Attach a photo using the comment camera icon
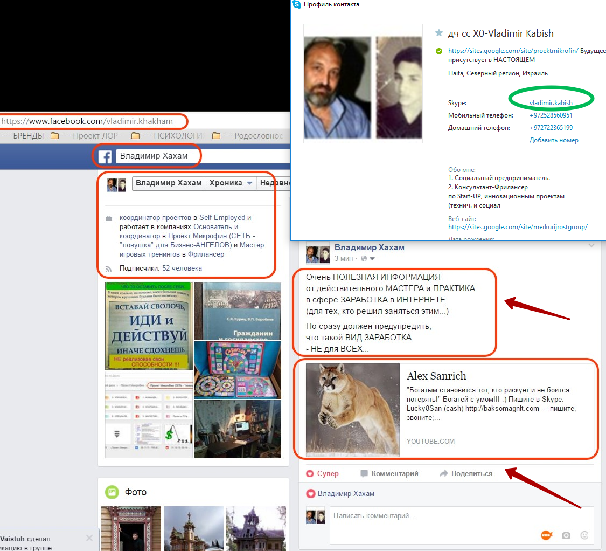 pos(566,535)
